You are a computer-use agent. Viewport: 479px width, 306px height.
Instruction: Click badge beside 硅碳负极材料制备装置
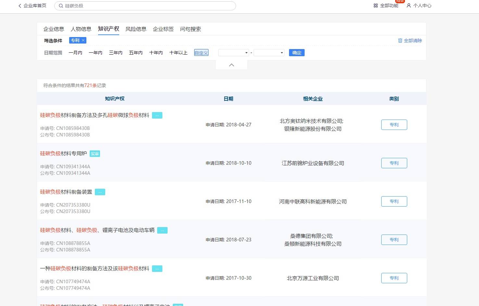pyautogui.click(x=100, y=192)
